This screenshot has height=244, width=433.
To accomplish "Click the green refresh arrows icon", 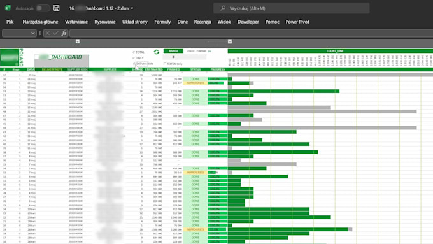I will (x=156, y=52).
